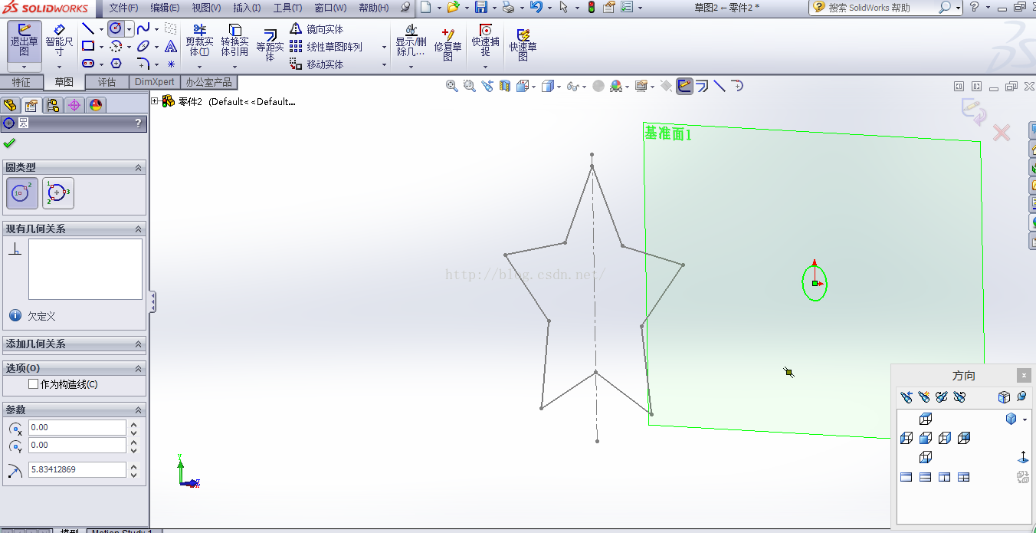Open the 编辑(E) menu

click(x=165, y=8)
